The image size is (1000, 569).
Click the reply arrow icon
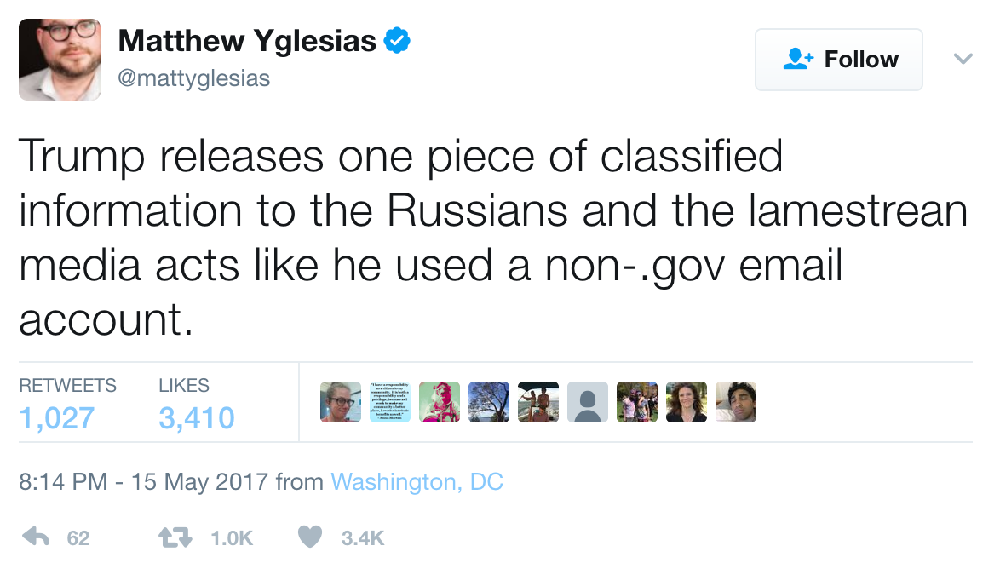point(35,537)
